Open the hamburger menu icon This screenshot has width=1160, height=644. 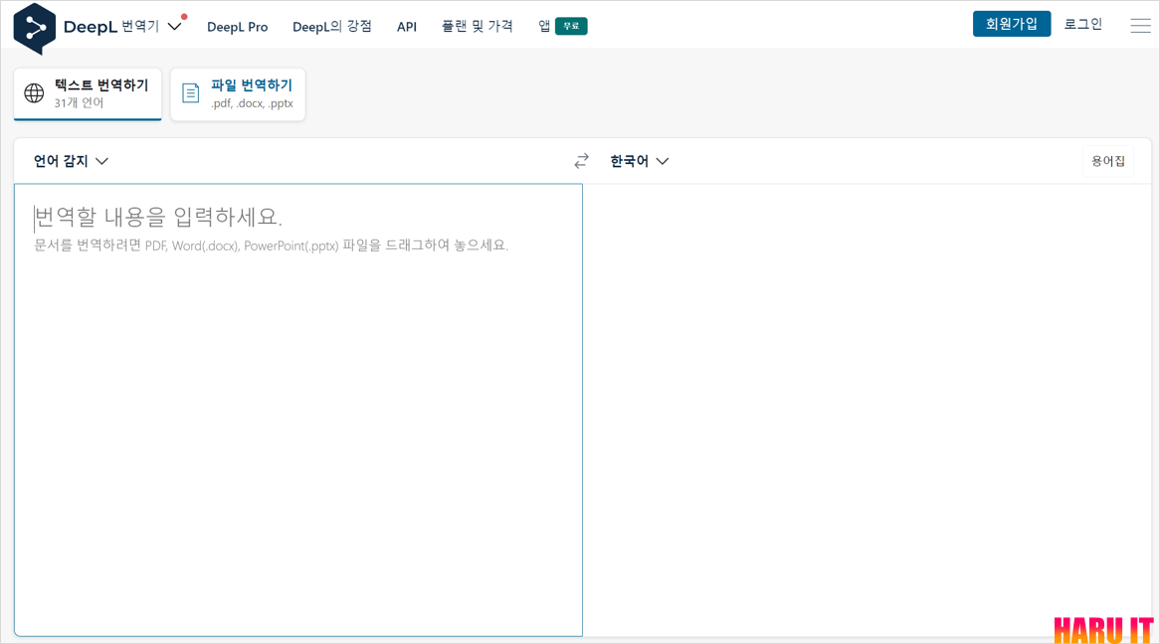pyautogui.click(x=1140, y=25)
